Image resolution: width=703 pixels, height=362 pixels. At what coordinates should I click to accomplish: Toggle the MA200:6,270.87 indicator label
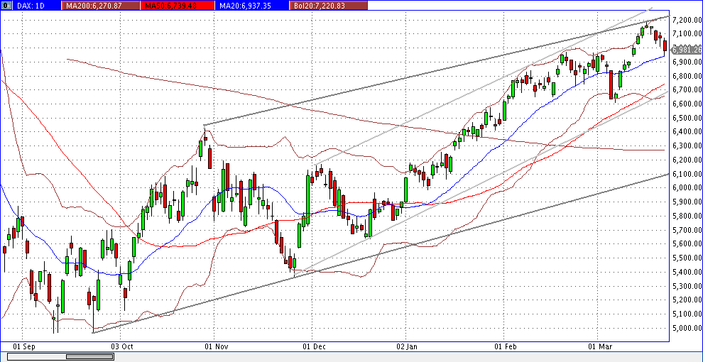[x=100, y=6]
